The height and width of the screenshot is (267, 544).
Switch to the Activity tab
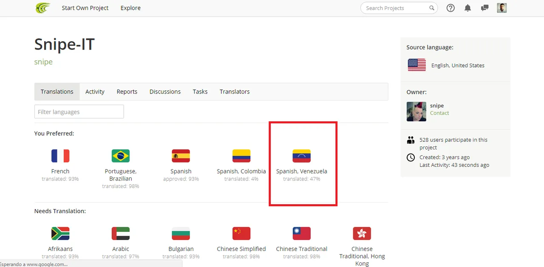coord(95,92)
